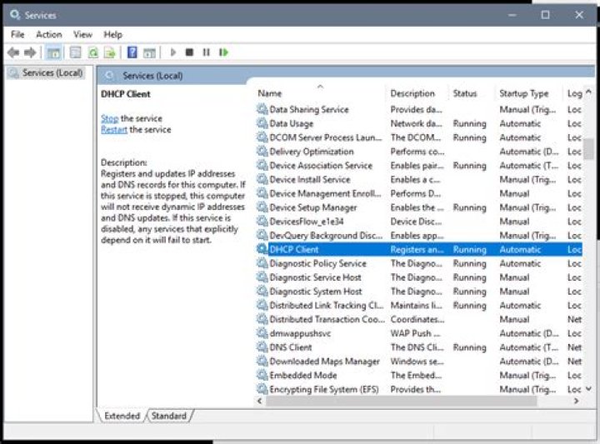Click the horizontal scrollbar thumb
This screenshot has height=444, width=600.
(401, 401)
